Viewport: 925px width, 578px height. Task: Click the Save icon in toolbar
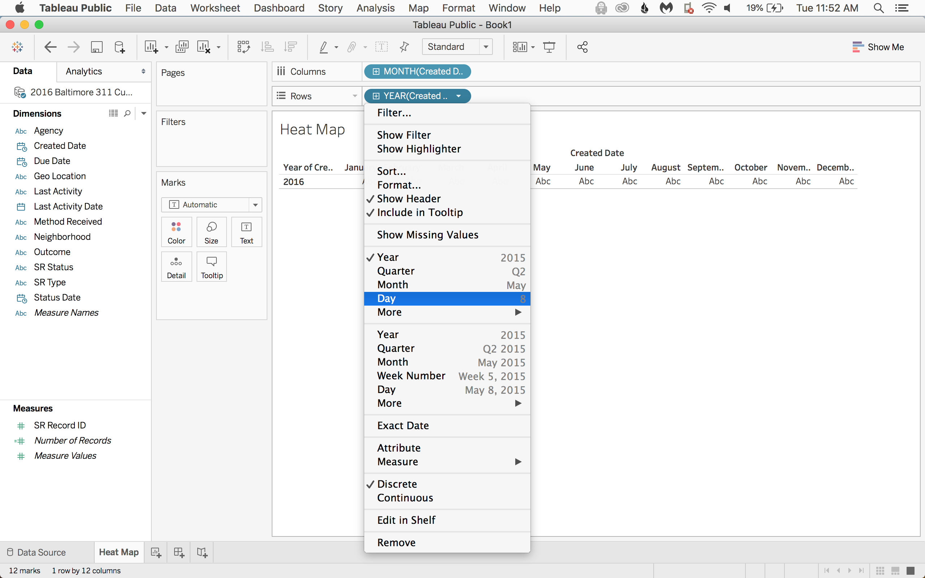[x=96, y=47]
